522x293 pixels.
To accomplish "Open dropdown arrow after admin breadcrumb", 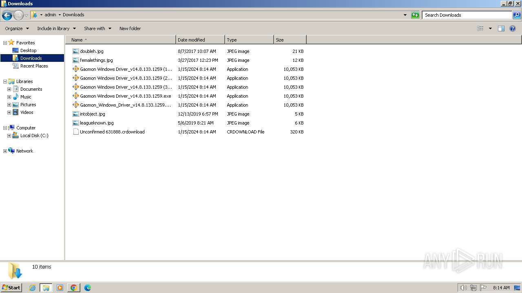I will pos(60,15).
